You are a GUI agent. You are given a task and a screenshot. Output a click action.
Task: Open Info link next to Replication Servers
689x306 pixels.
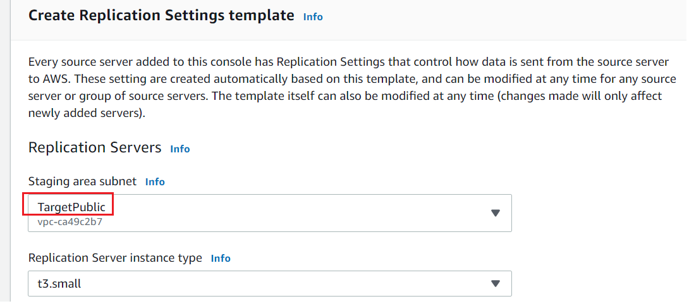pyautogui.click(x=180, y=149)
